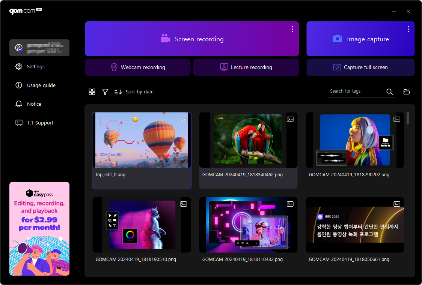Click the Settings gear icon
The height and width of the screenshot is (285, 422).
(19, 67)
